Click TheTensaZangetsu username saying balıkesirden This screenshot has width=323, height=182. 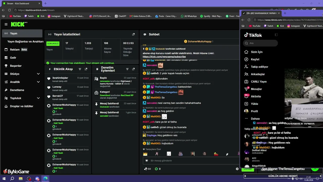[x=166, y=87]
